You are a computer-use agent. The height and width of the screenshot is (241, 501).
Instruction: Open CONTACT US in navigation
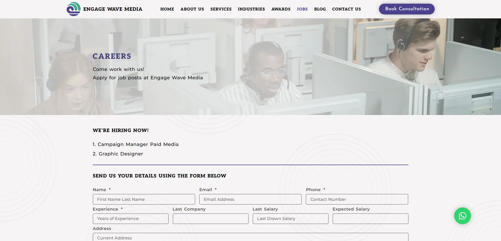click(x=346, y=9)
